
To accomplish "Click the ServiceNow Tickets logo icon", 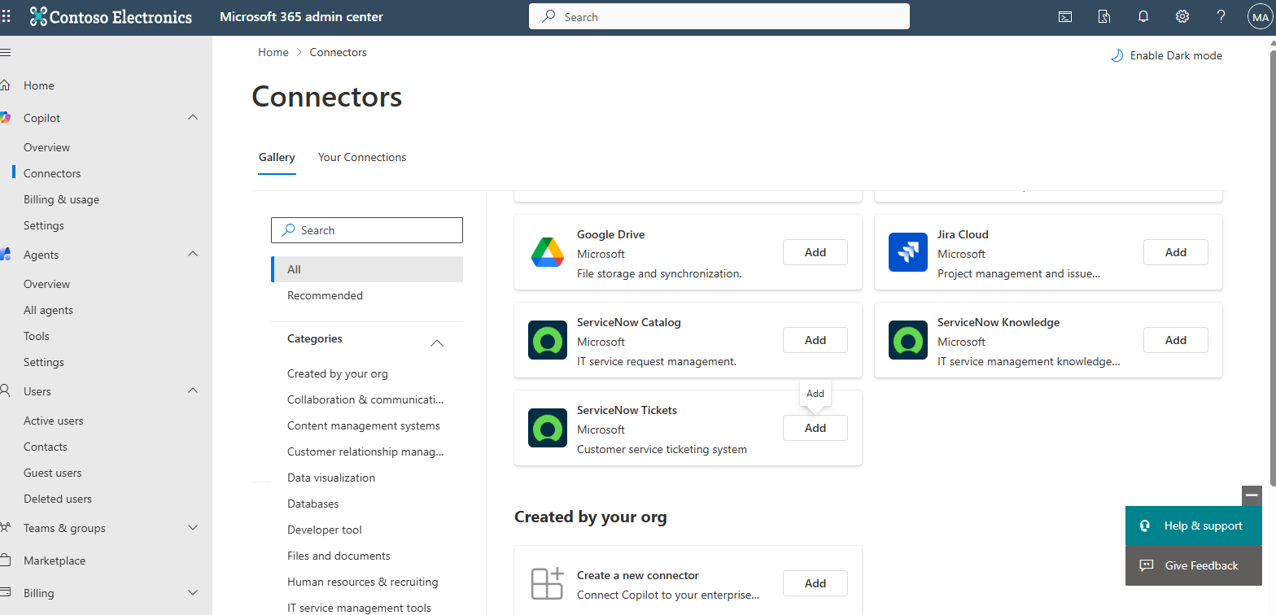I will tap(548, 428).
